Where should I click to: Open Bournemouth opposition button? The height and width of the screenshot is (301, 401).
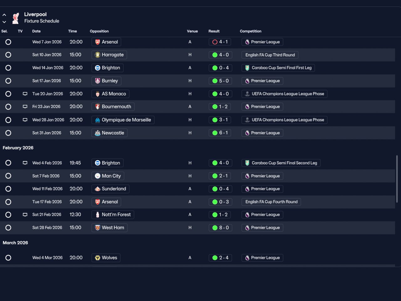[113, 107]
